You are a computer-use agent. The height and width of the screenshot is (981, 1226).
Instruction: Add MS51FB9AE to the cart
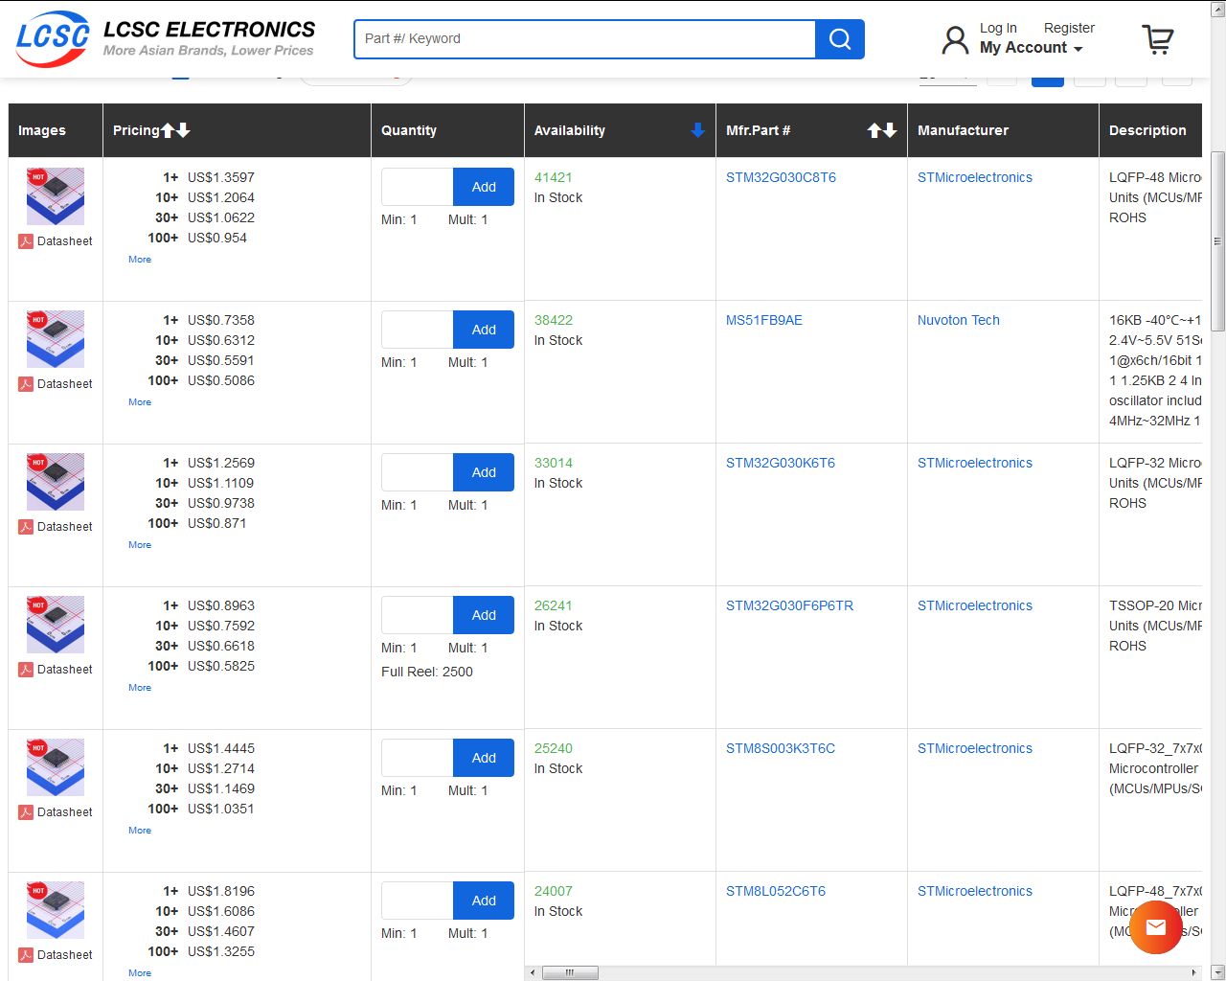pos(484,330)
